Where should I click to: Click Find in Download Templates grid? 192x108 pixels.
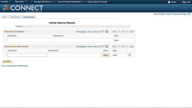(90, 32)
